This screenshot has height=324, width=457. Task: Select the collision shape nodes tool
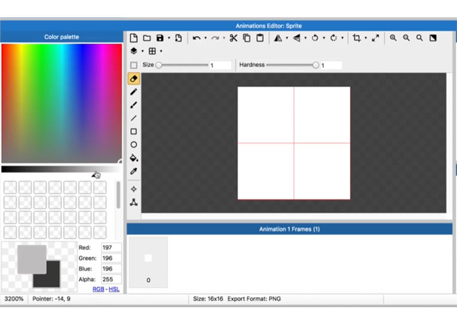tap(134, 202)
